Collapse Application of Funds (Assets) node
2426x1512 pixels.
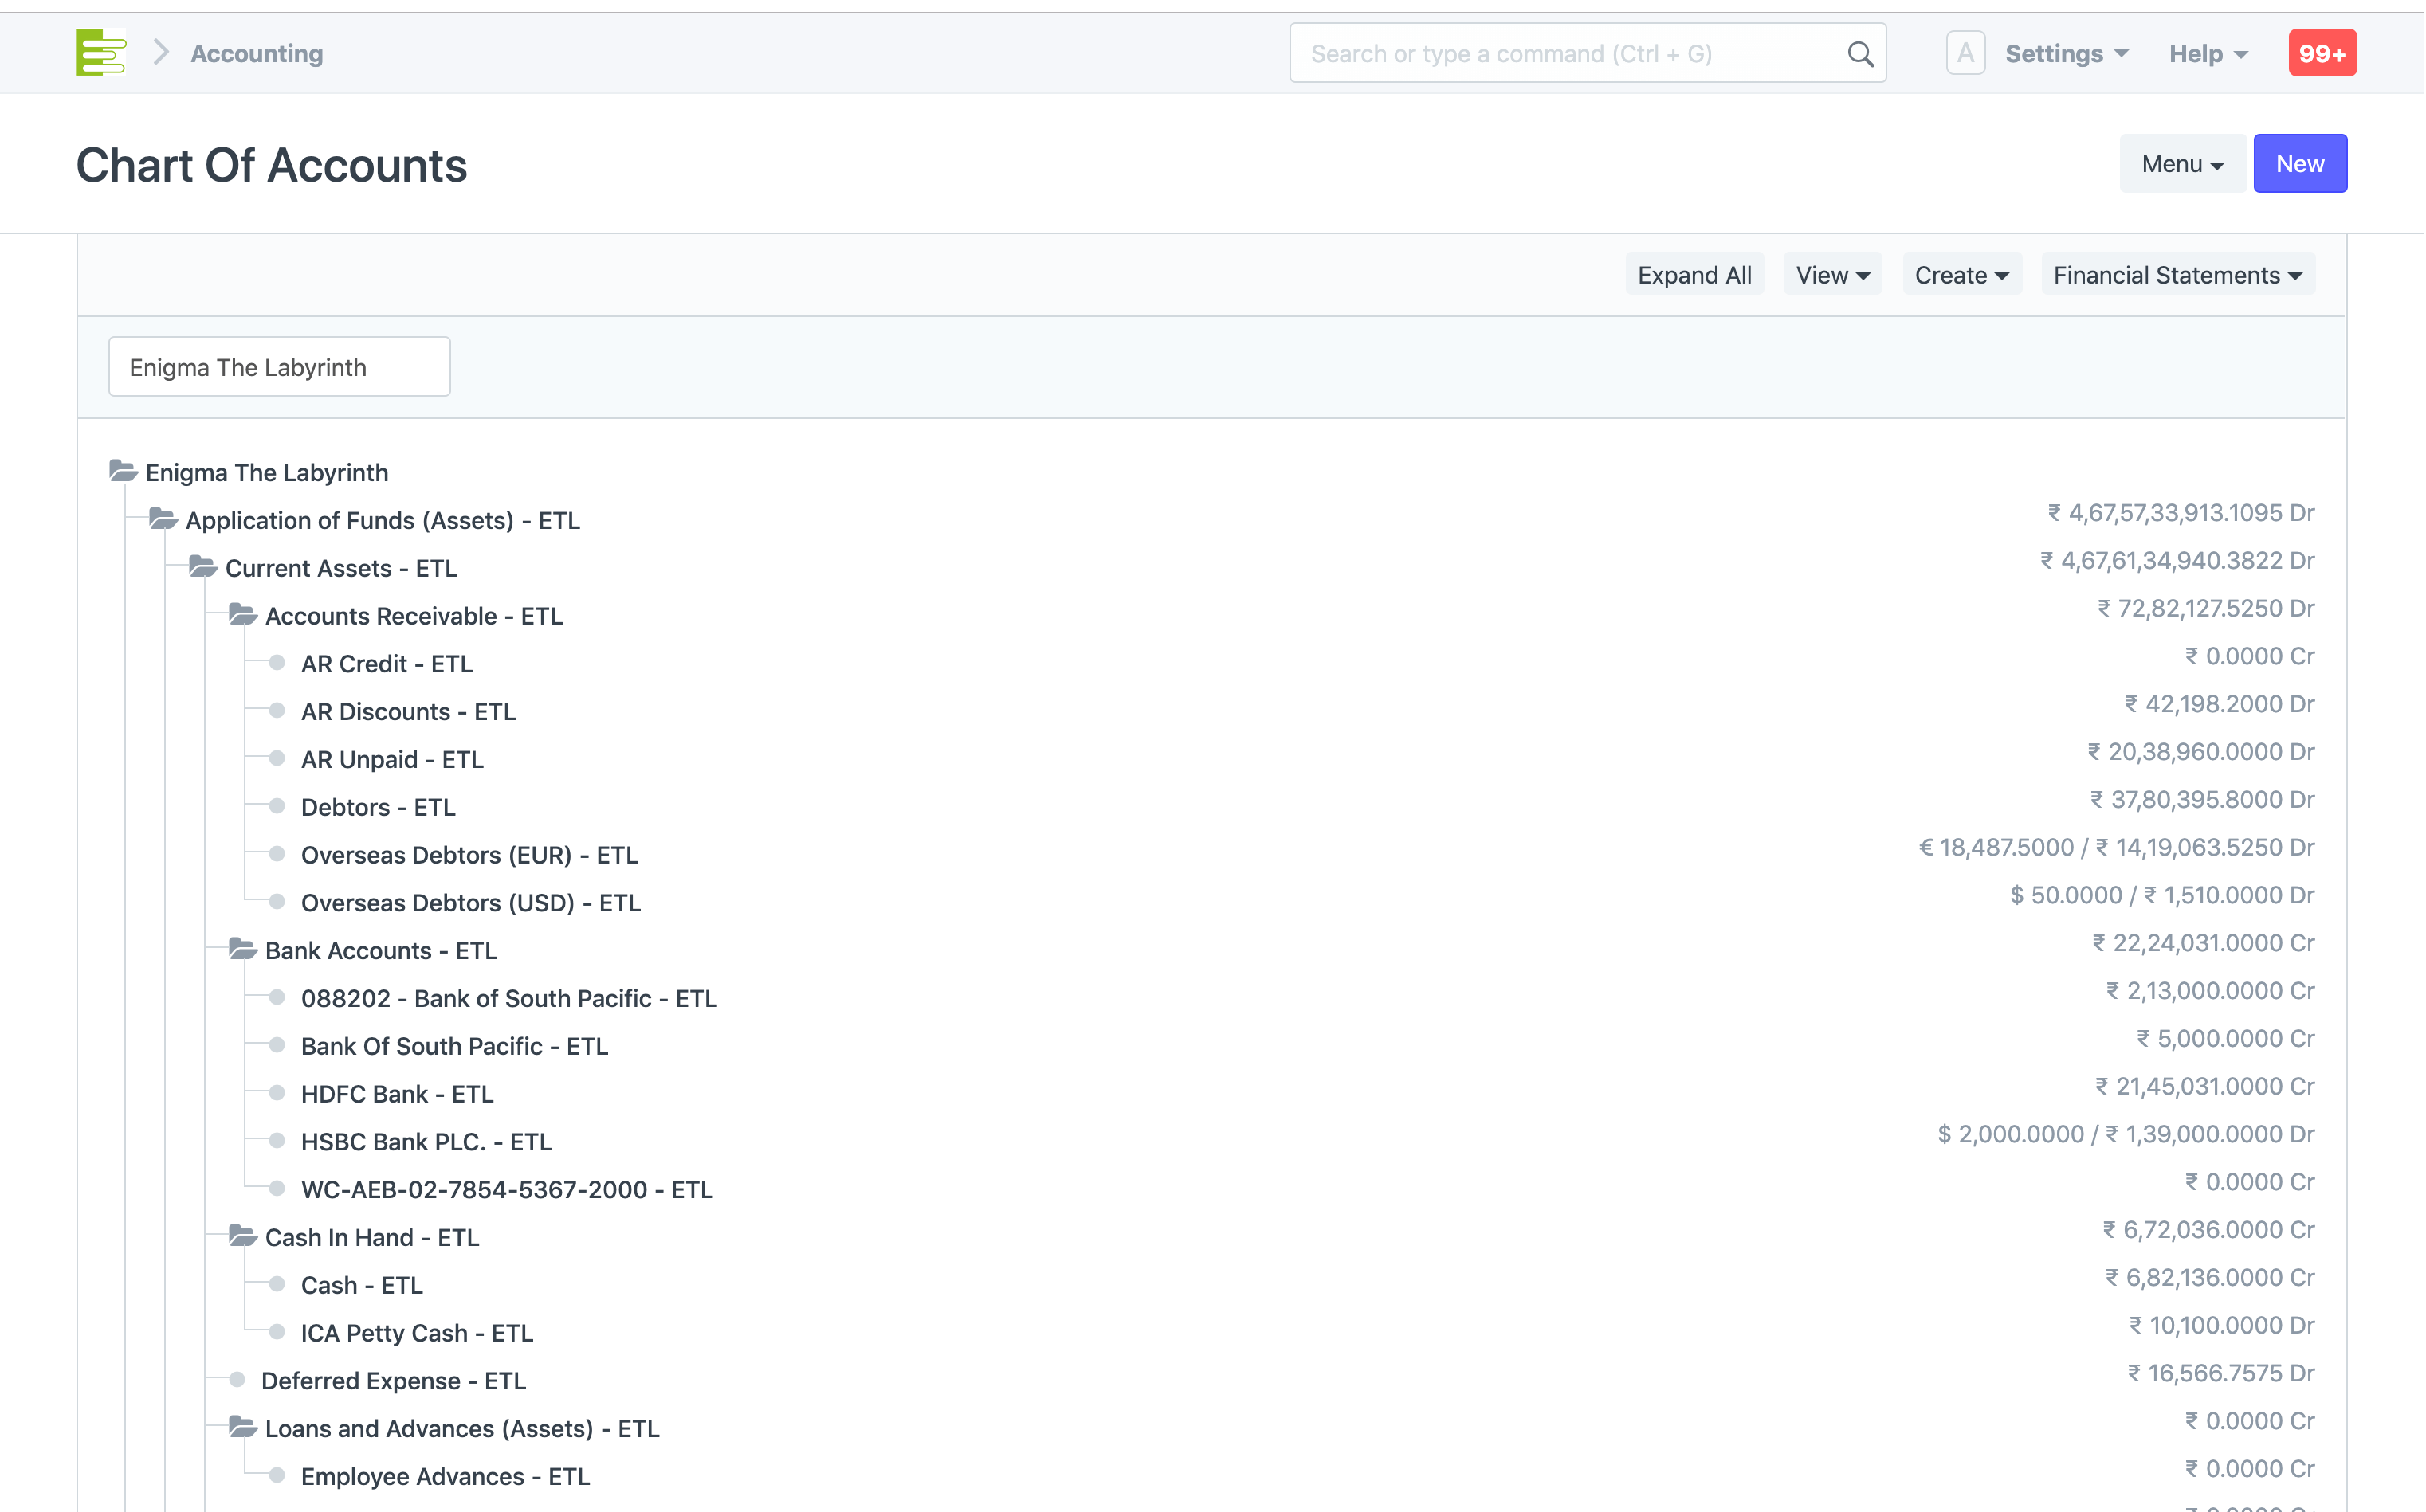point(163,519)
